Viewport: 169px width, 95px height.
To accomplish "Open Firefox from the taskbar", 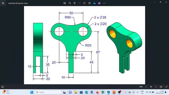I will [x=97, y=92].
